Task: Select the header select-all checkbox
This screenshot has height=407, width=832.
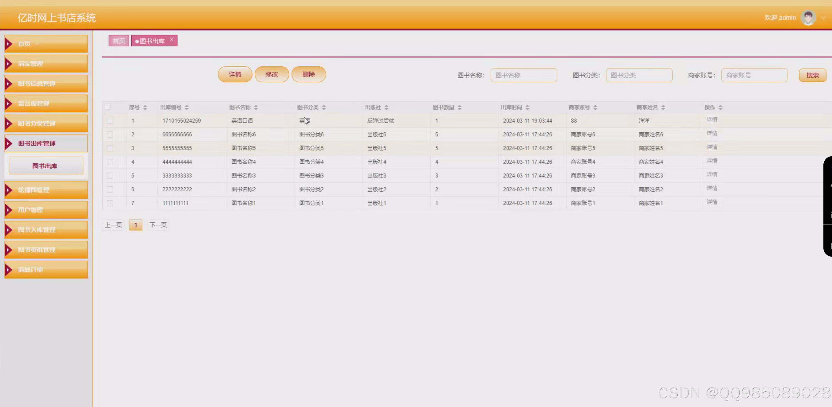Action: [108, 107]
